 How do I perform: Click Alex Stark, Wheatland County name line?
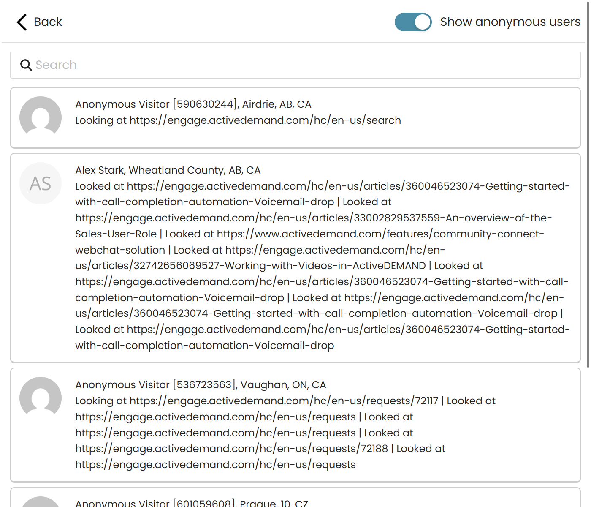tap(168, 170)
